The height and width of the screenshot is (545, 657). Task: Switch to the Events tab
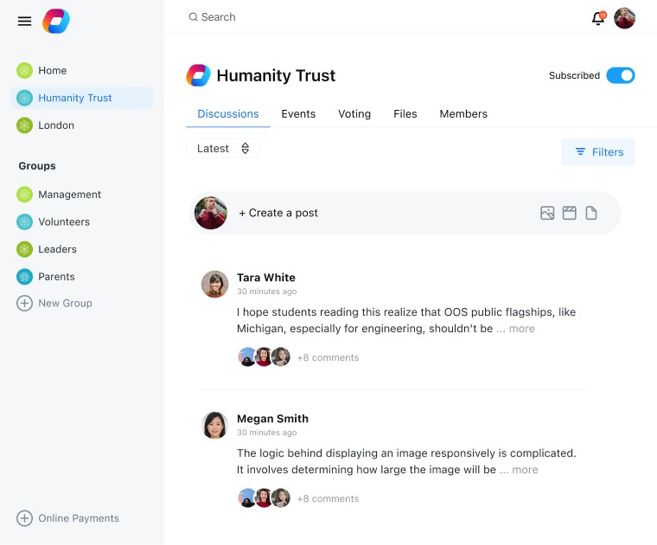point(298,113)
